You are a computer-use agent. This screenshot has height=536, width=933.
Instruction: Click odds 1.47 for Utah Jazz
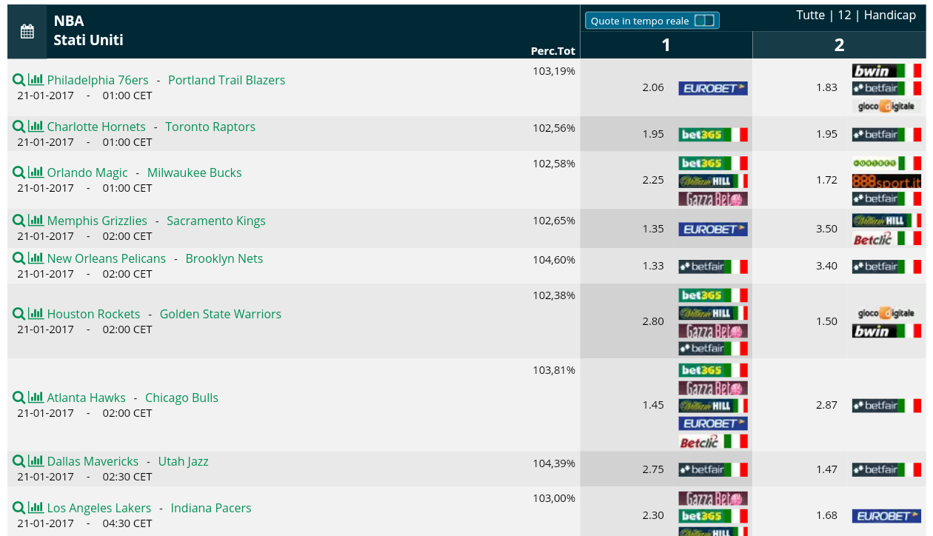[x=826, y=469]
